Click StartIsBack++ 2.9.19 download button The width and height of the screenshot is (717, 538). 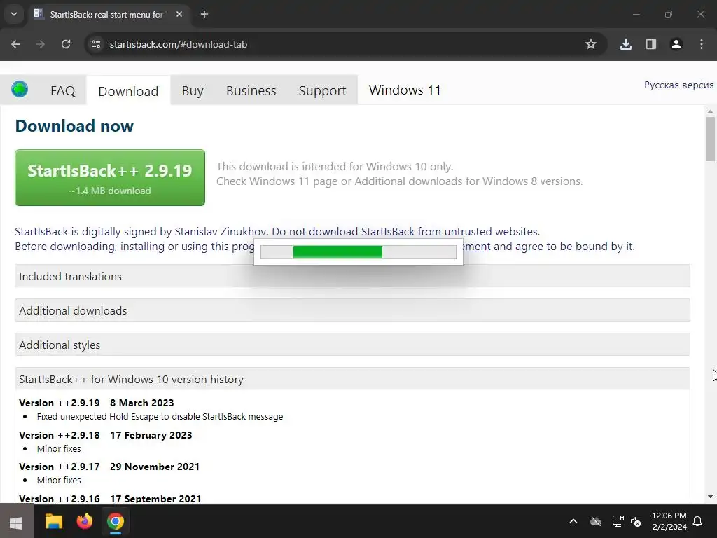110,177
